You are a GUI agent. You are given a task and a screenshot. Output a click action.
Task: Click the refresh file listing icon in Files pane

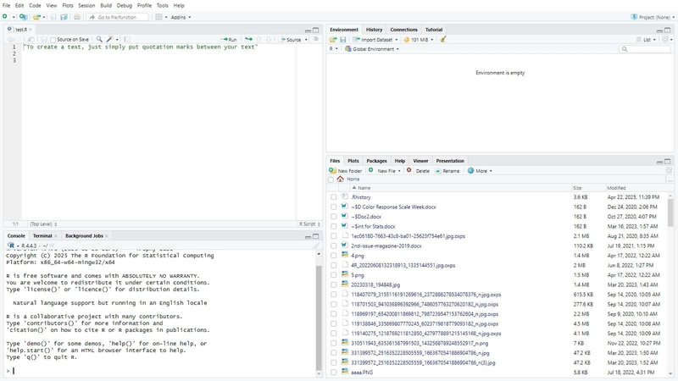pyautogui.click(x=669, y=171)
